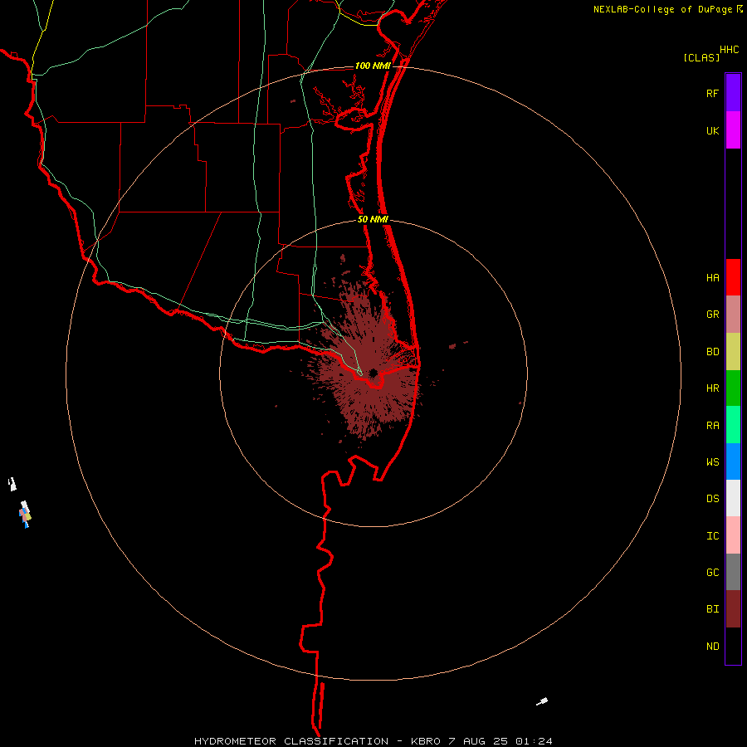This screenshot has width=747, height=747.
Task: Click the DS white legend swatch
Action: pyautogui.click(x=733, y=498)
